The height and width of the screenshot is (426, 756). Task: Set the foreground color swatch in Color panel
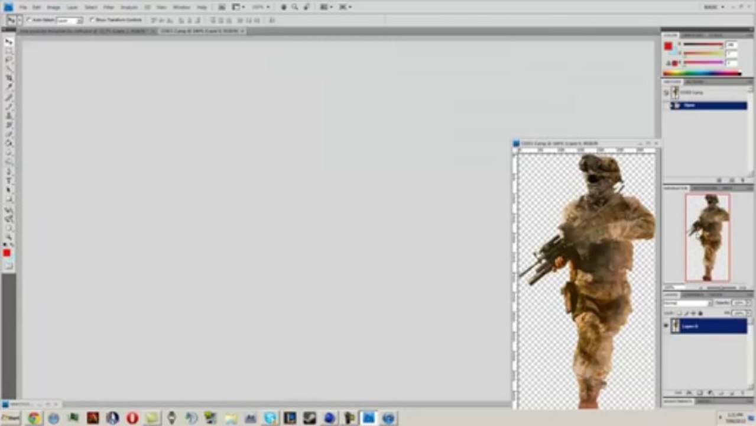pos(668,46)
